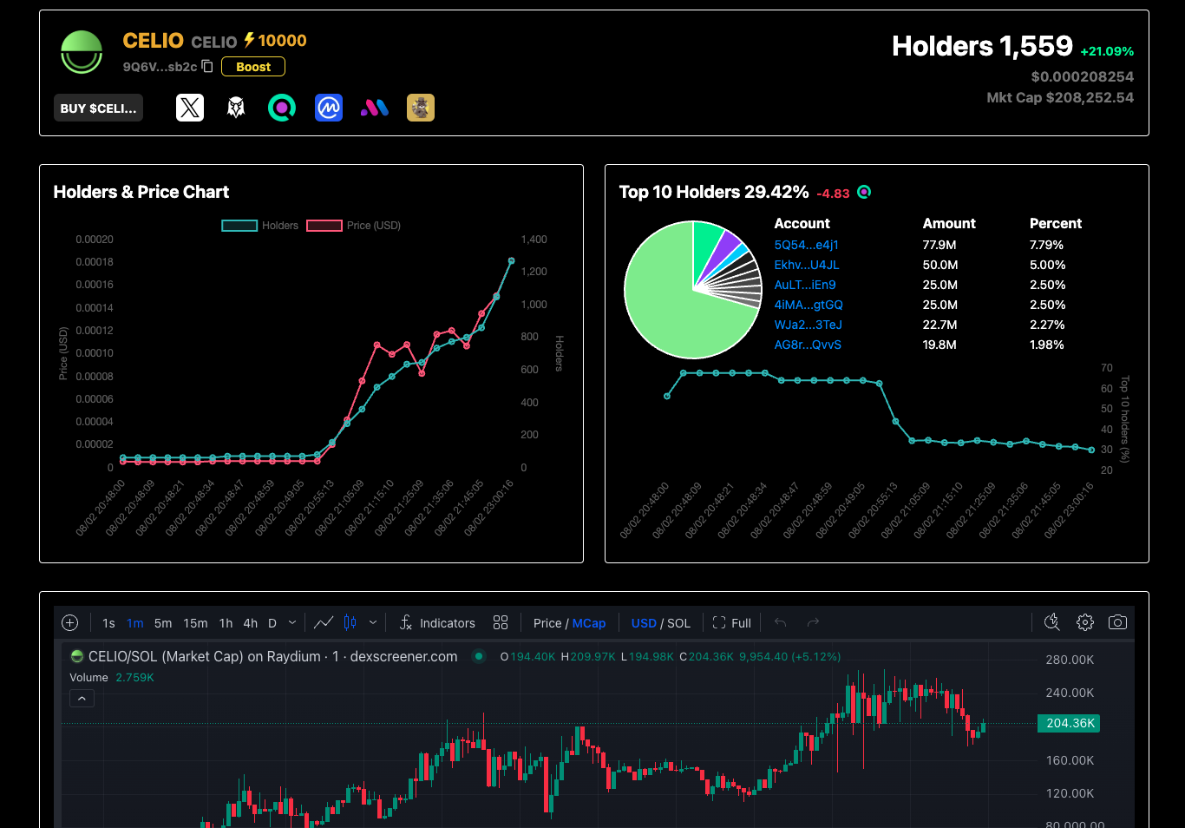The image size is (1185, 828).
Task: Open the chart layout grid icon
Action: 501,622
